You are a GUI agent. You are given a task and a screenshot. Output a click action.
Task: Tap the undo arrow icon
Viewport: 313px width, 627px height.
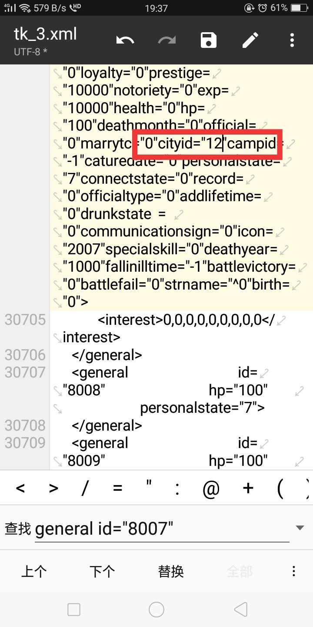click(125, 40)
